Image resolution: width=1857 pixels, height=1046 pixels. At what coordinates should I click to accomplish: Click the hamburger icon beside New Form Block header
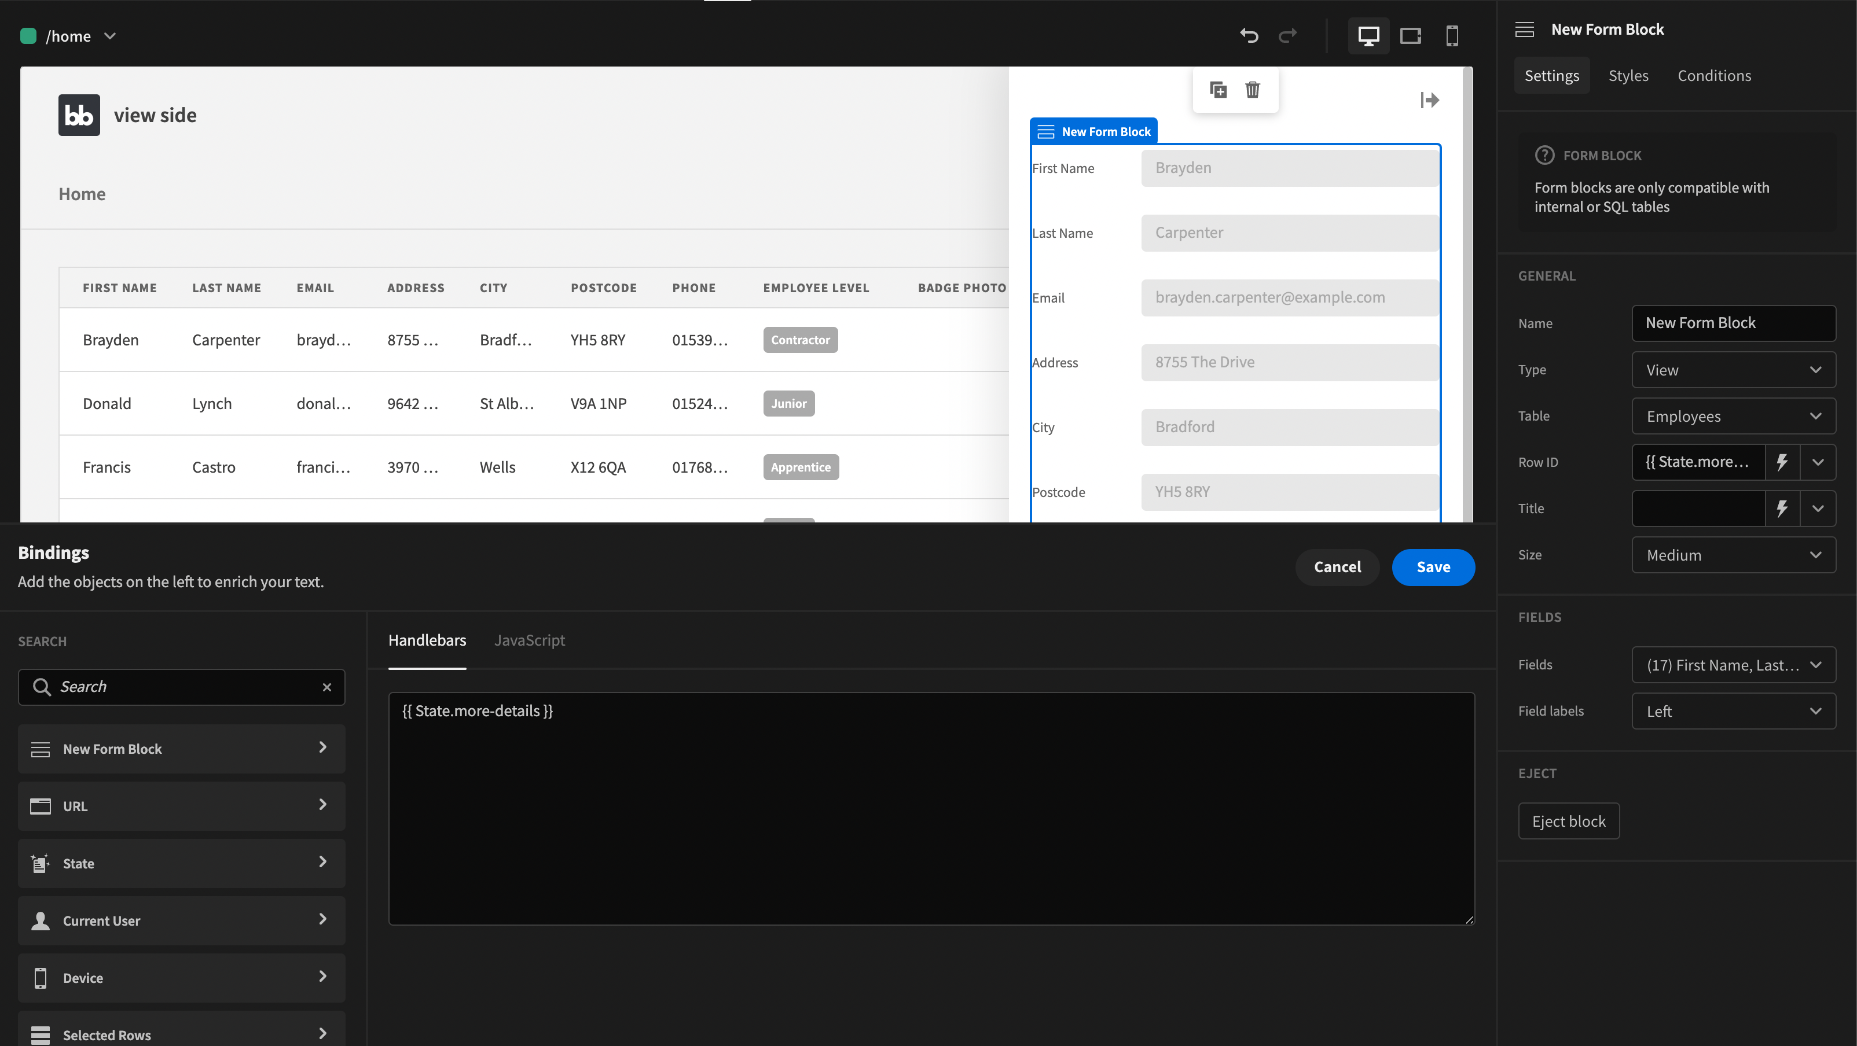click(1525, 29)
